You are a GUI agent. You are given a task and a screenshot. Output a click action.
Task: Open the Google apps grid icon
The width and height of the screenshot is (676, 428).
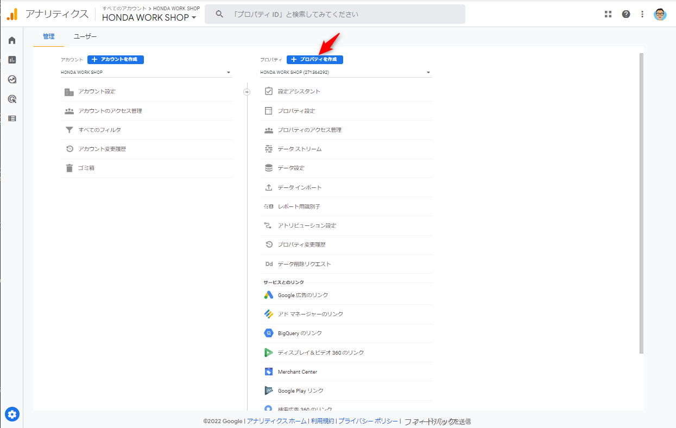click(608, 14)
